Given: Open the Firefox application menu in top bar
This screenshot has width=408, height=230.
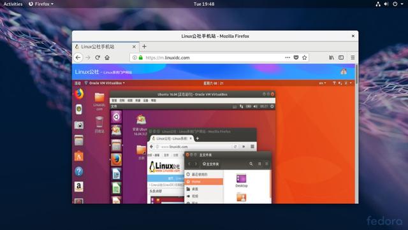Looking at the screenshot, I should pyautogui.click(x=41, y=4).
